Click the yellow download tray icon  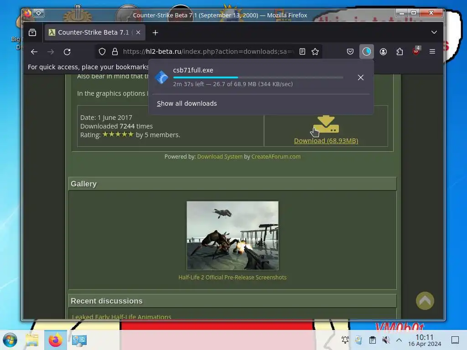coord(326,124)
